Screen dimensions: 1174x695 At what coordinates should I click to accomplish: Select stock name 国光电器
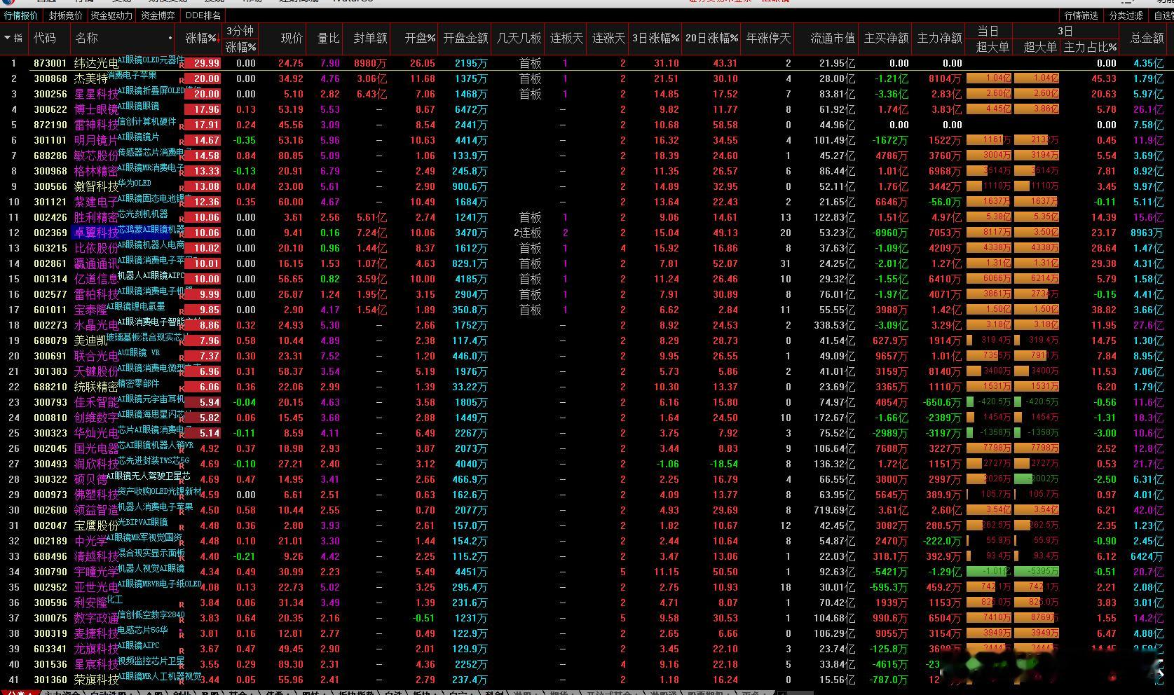click(97, 448)
